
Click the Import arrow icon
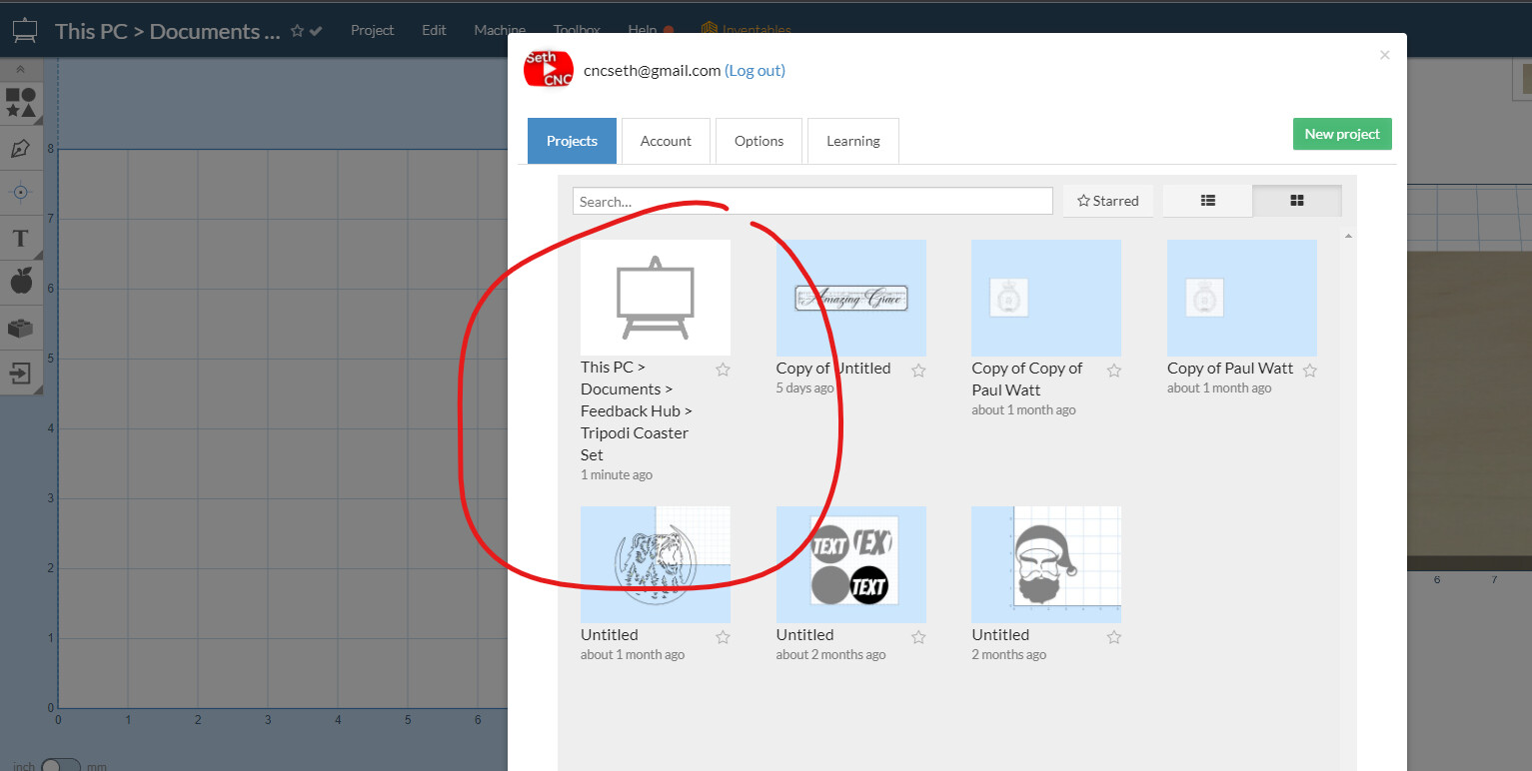pyautogui.click(x=21, y=374)
